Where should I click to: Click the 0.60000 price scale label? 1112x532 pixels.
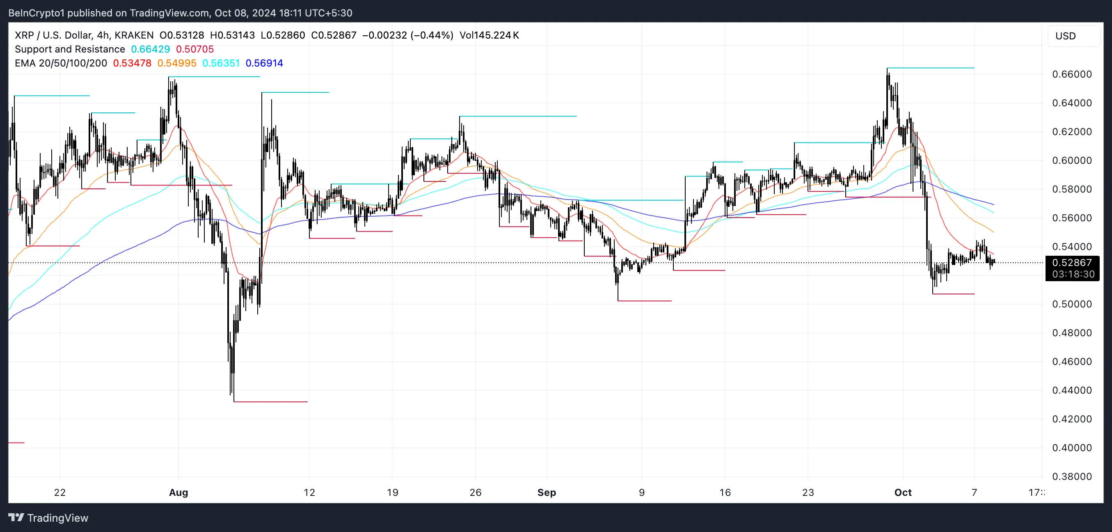[1072, 160]
